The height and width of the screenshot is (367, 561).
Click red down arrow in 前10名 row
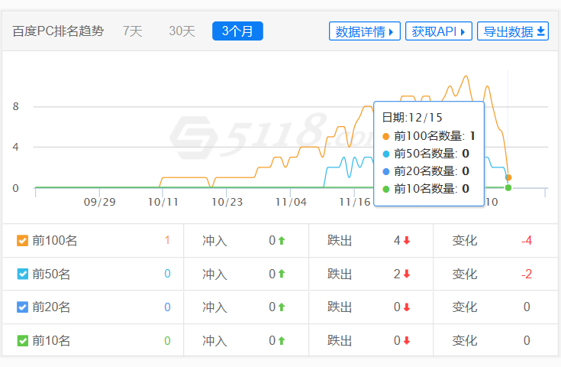coord(407,341)
